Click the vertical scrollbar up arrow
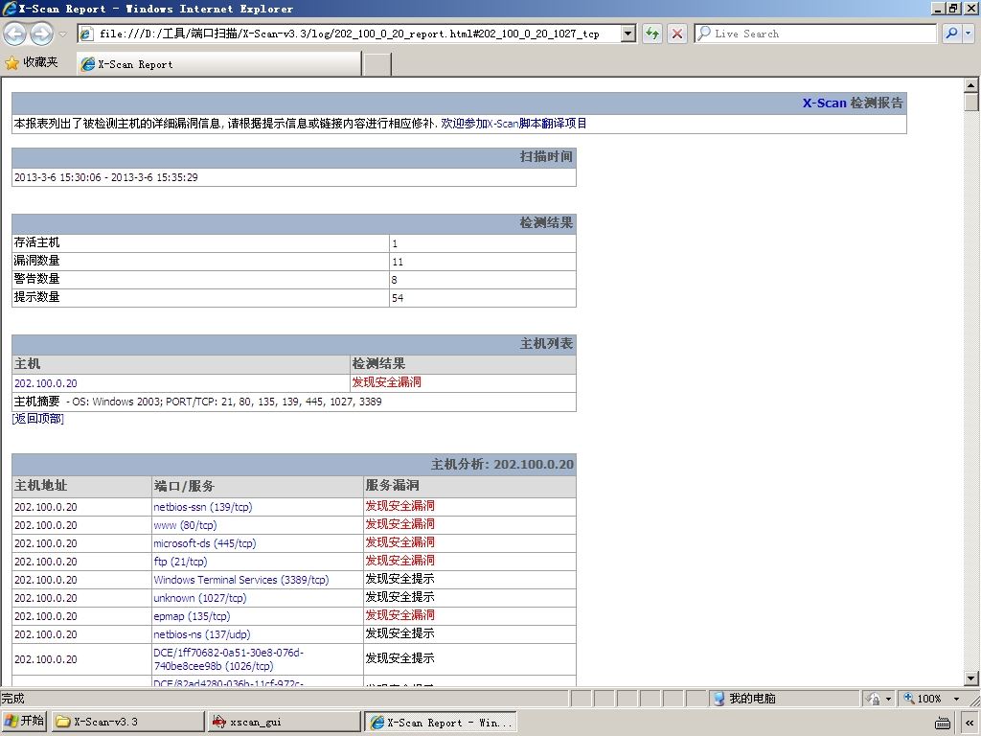 (x=971, y=85)
